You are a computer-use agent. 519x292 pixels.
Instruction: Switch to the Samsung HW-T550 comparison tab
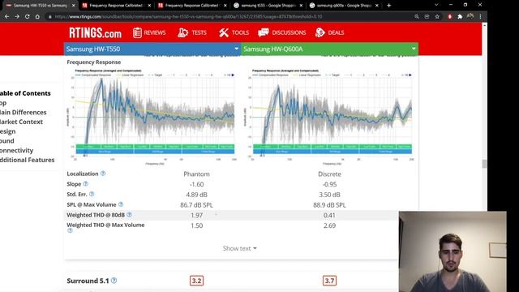[x=39, y=6]
